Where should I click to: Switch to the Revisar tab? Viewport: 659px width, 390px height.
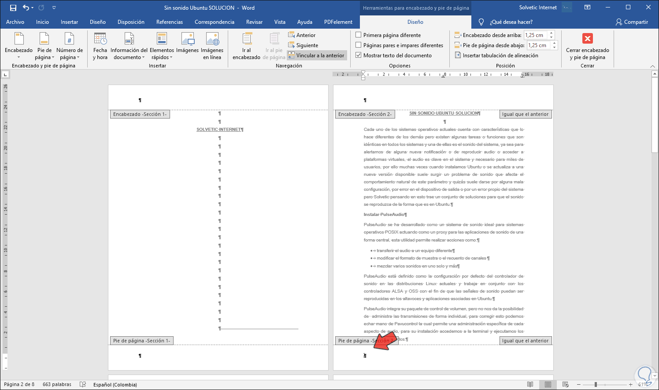pos(255,22)
